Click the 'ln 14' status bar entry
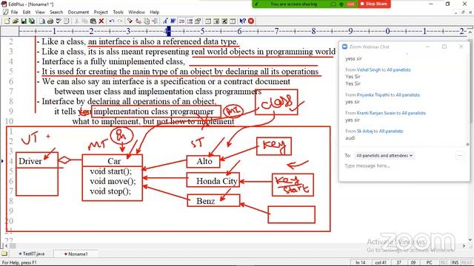The image size is (474, 266). 361,262
